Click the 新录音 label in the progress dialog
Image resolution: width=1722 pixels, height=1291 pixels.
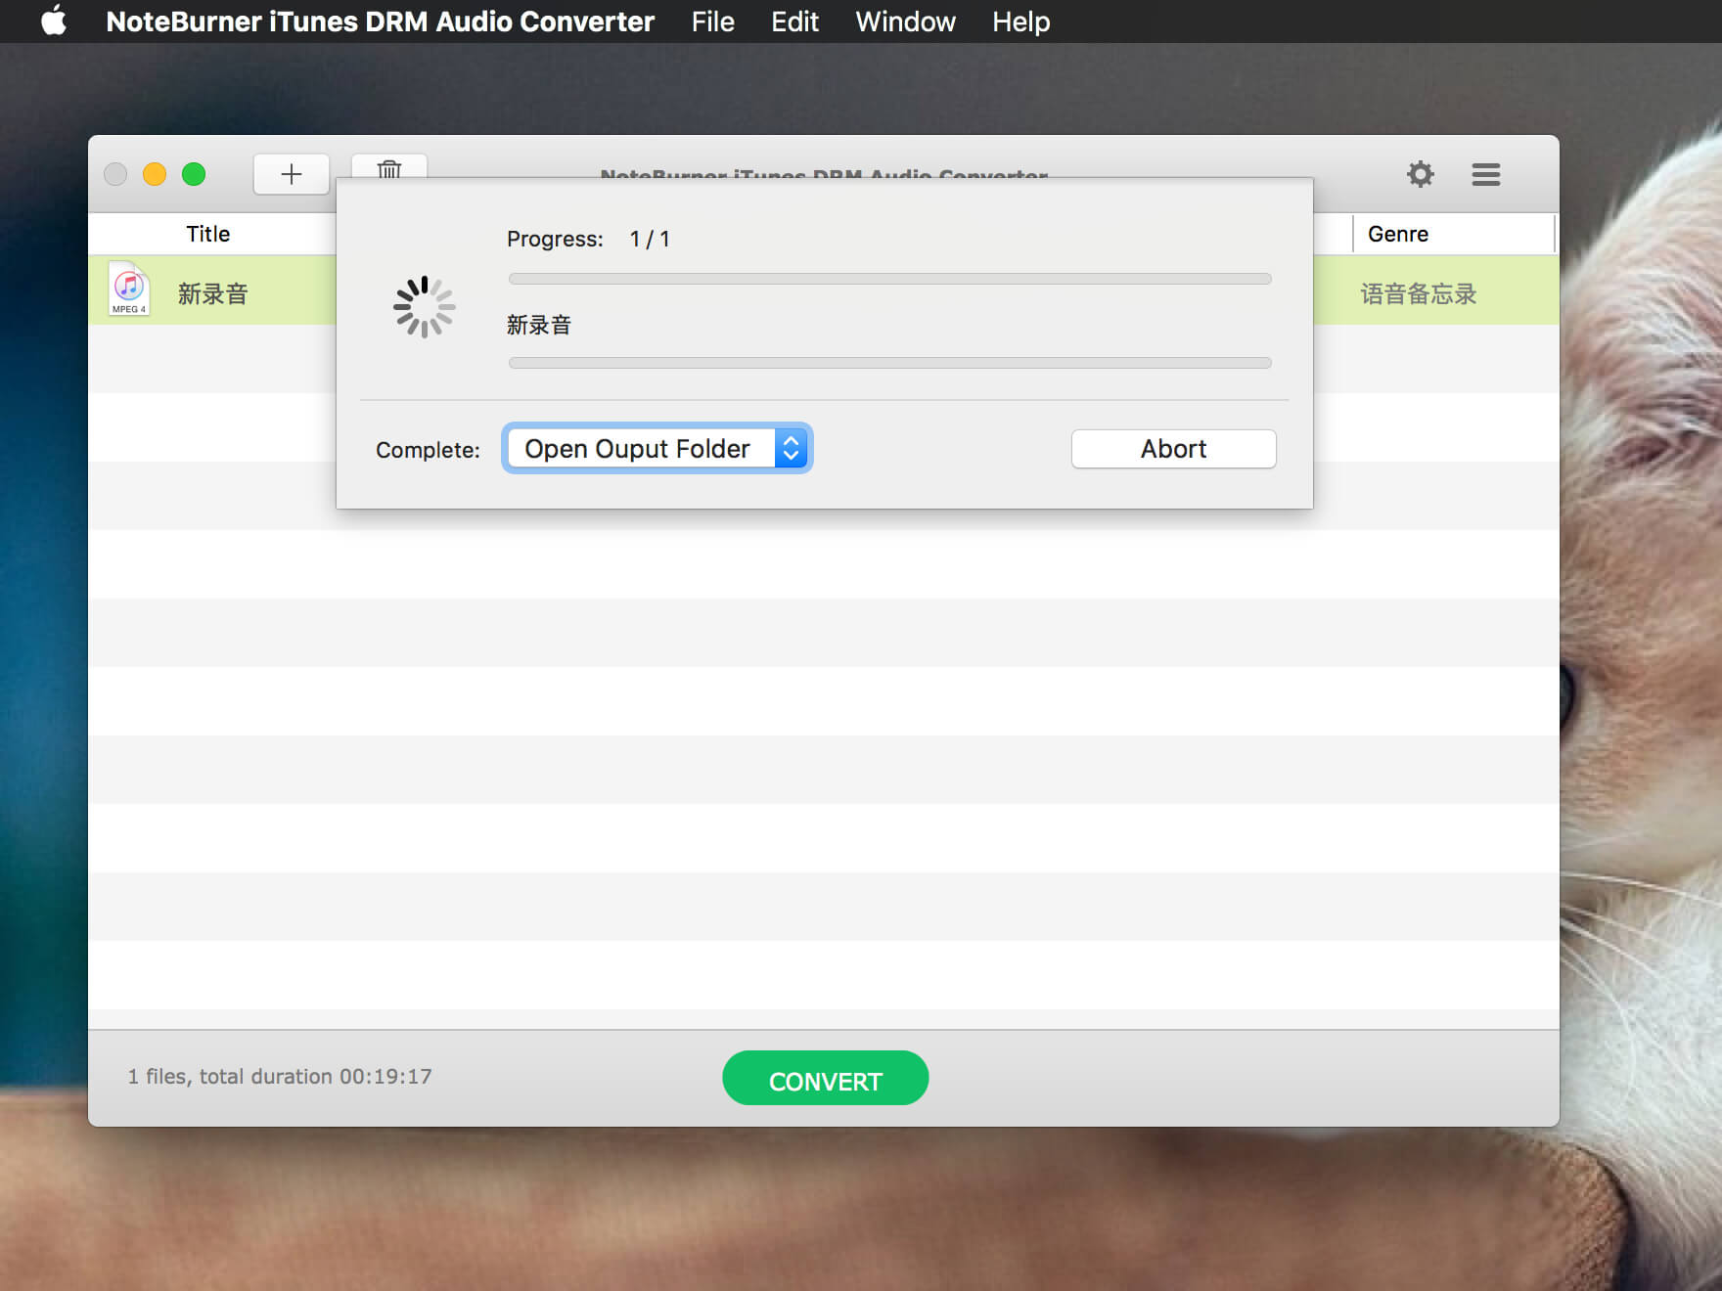(538, 325)
